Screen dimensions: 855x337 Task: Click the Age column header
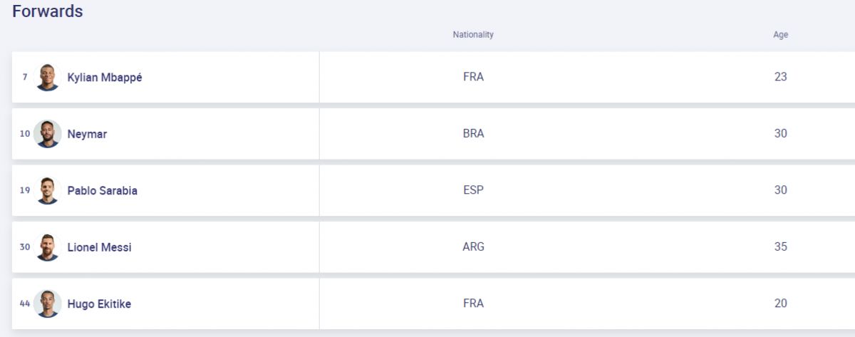tap(781, 35)
